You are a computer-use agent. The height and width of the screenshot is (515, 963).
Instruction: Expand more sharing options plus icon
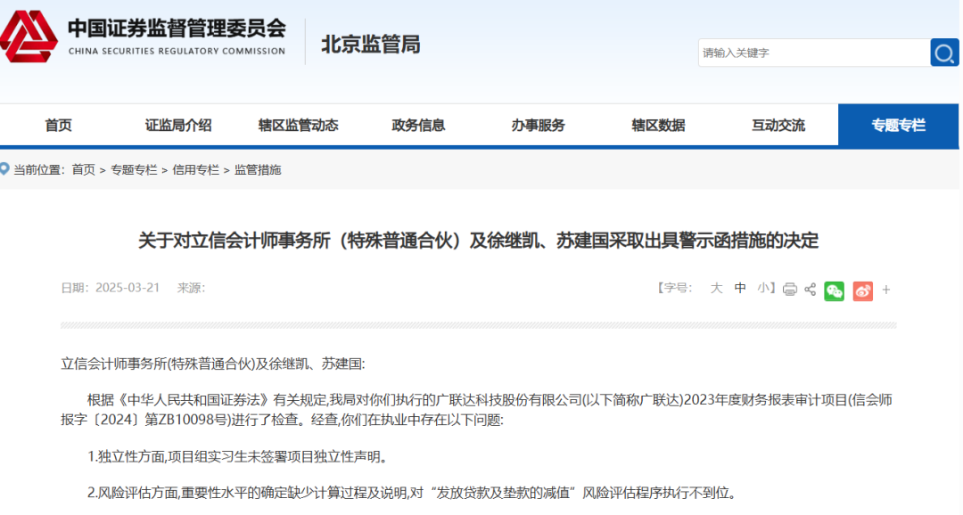coord(886,290)
